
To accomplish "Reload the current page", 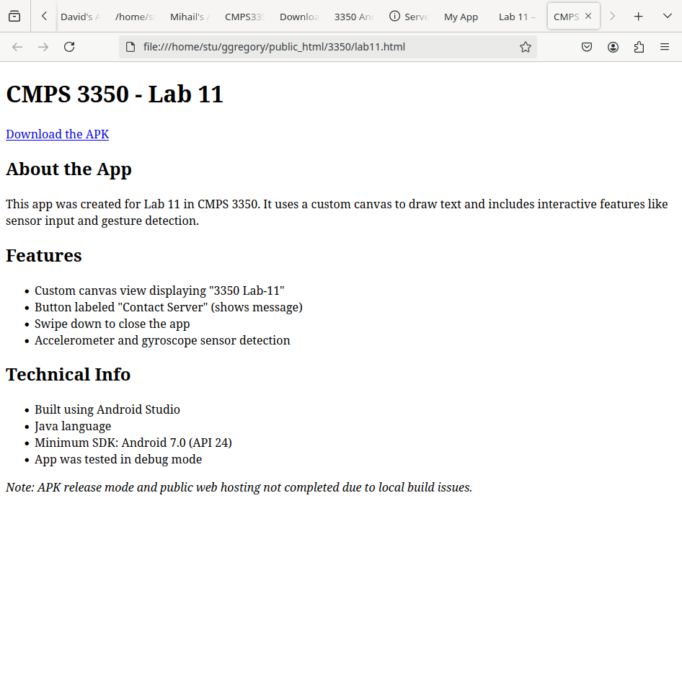I will (x=69, y=47).
